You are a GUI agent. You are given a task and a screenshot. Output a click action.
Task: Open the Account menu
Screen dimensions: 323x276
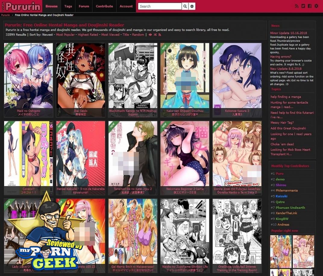126,6
